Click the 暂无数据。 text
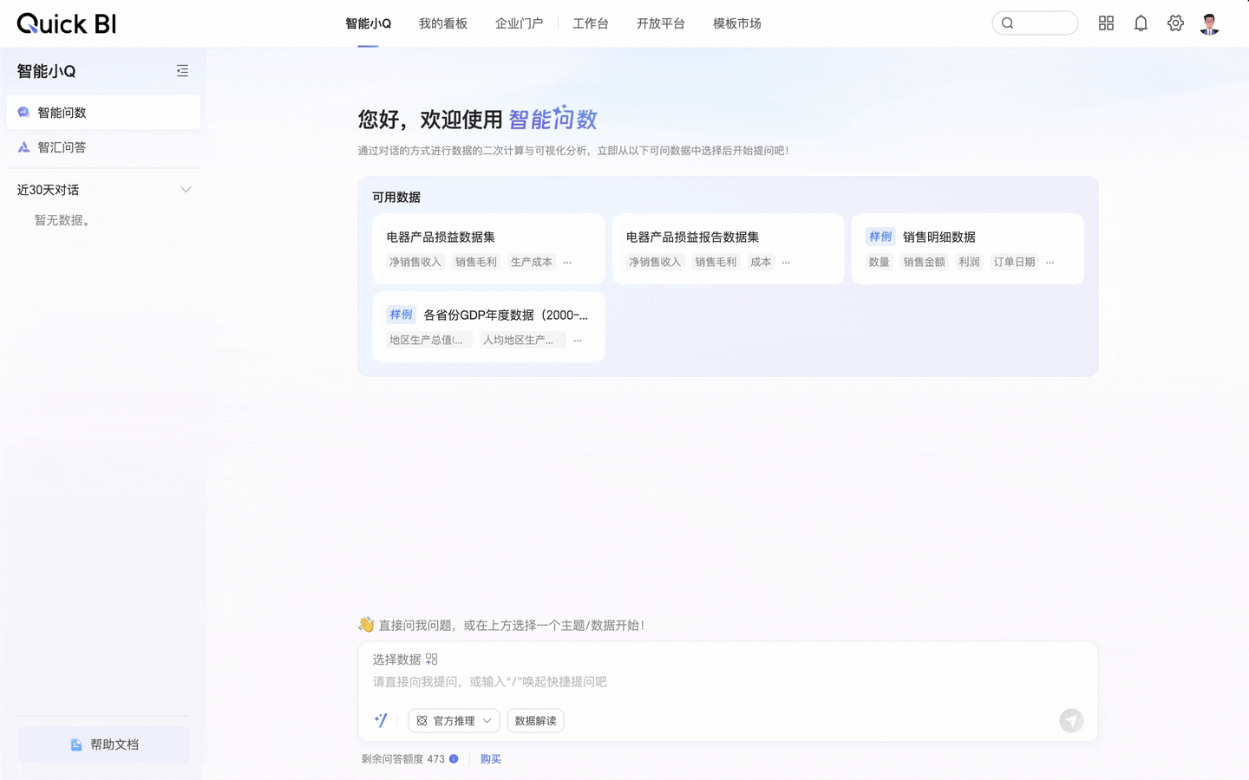Image resolution: width=1249 pixels, height=780 pixels. [64, 220]
